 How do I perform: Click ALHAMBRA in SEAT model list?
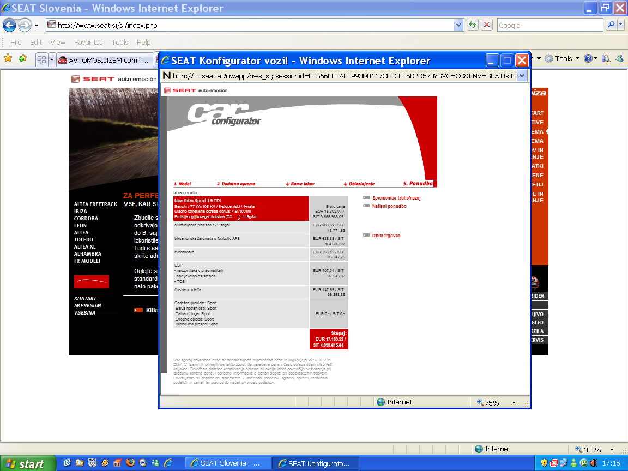(87, 254)
